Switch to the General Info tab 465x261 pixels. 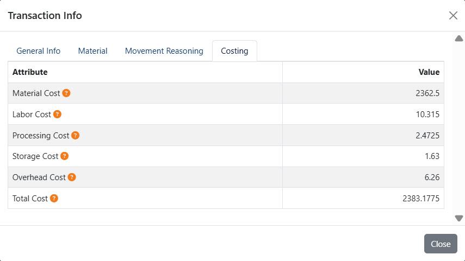tap(38, 51)
